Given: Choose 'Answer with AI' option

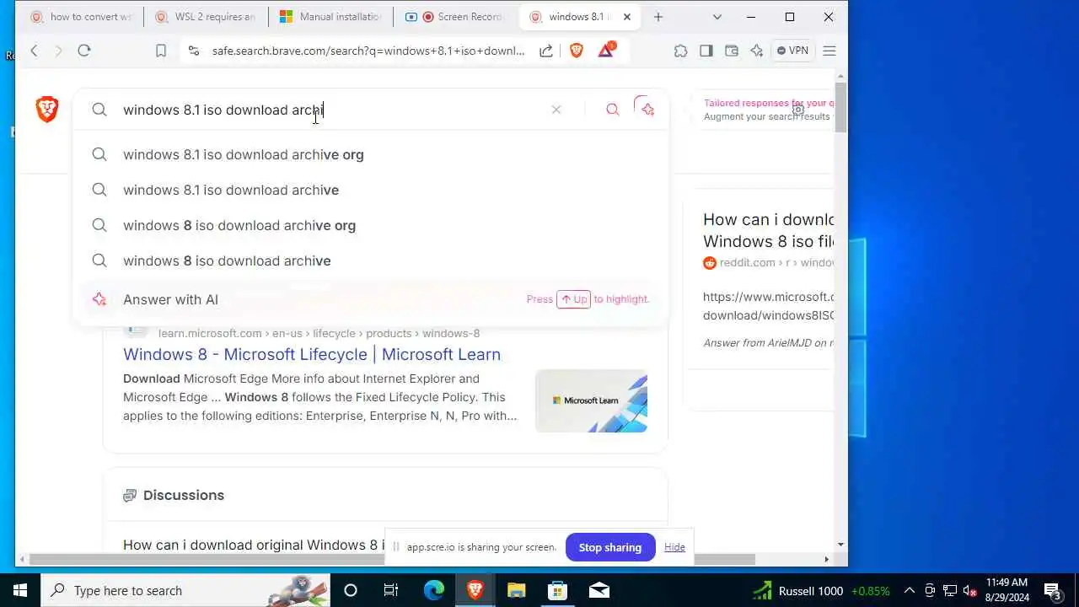Looking at the screenshot, I should pyautogui.click(x=371, y=299).
